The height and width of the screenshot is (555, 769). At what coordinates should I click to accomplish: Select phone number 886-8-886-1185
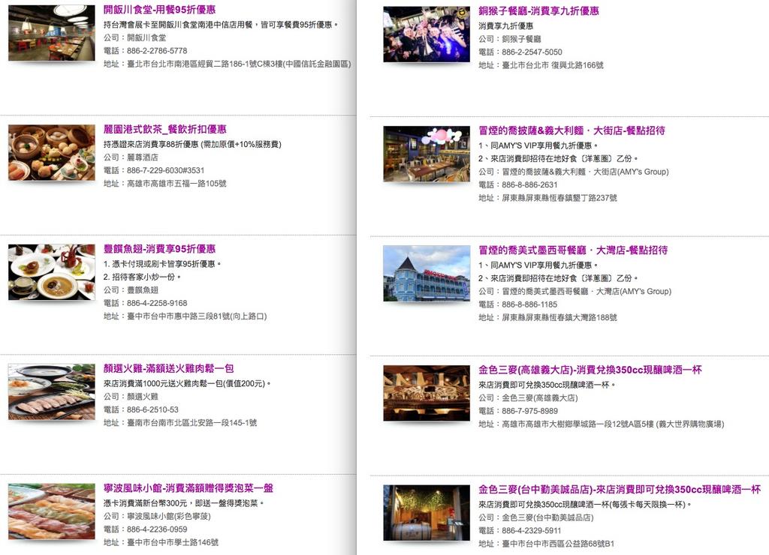click(x=529, y=304)
